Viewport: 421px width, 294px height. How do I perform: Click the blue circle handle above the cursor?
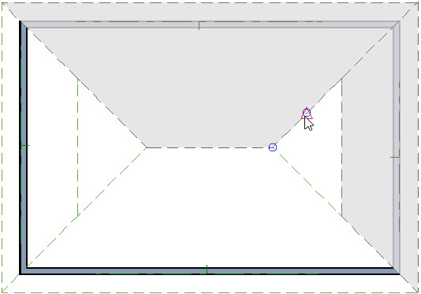[x=307, y=113]
